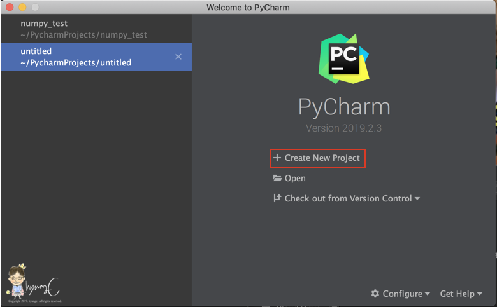Click the PyCharm logo image
497x307 pixels.
tap(344, 58)
